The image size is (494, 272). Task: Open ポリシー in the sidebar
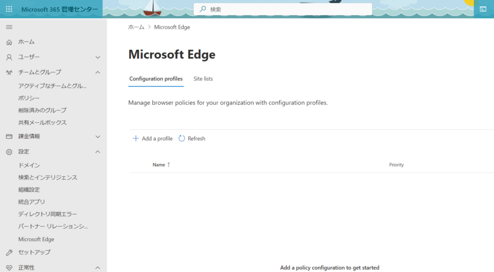[29, 98]
